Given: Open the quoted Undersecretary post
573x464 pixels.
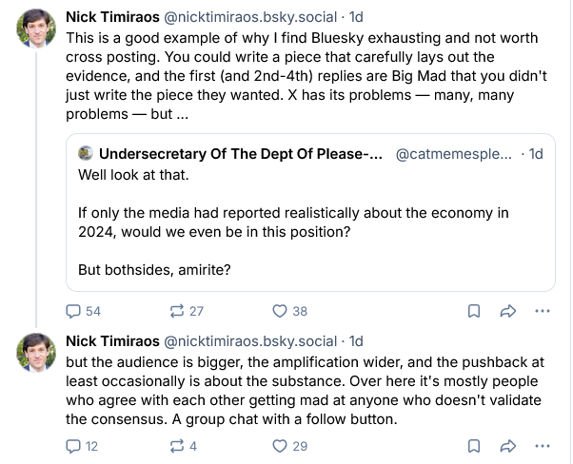Looking at the screenshot, I should [x=309, y=223].
